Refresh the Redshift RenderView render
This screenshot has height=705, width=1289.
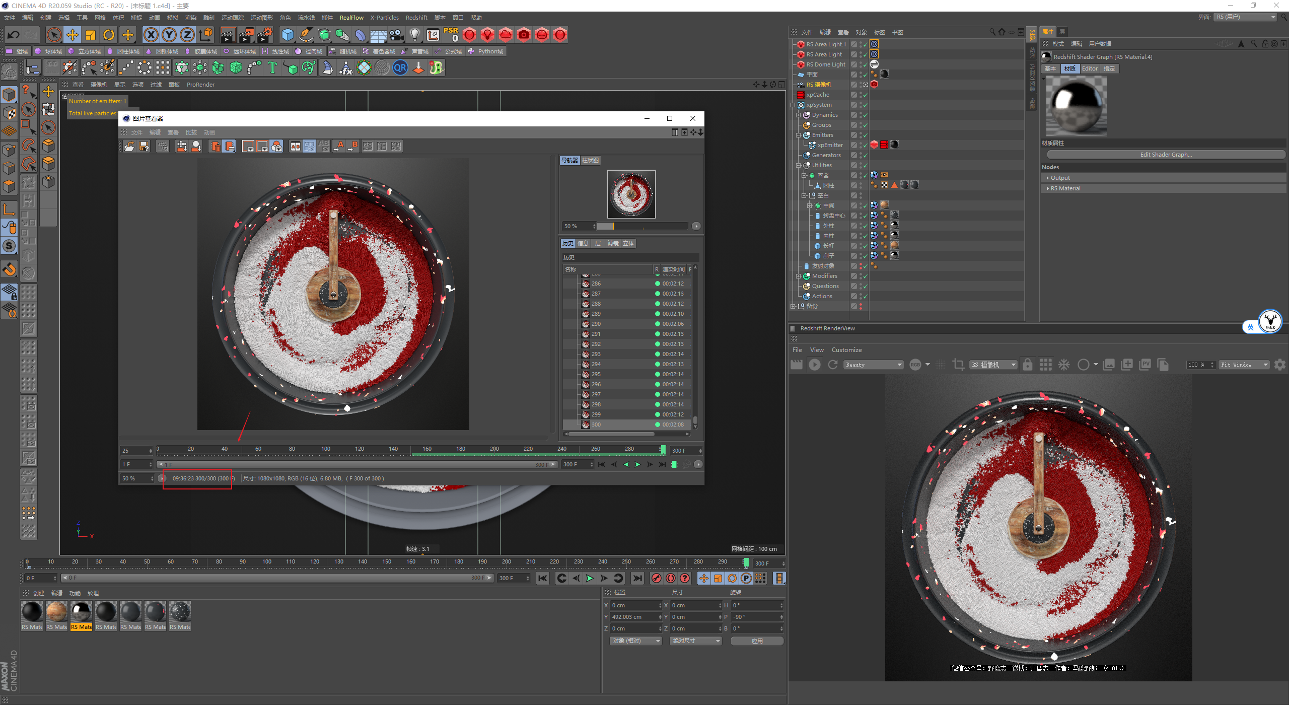pyautogui.click(x=833, y=365)
